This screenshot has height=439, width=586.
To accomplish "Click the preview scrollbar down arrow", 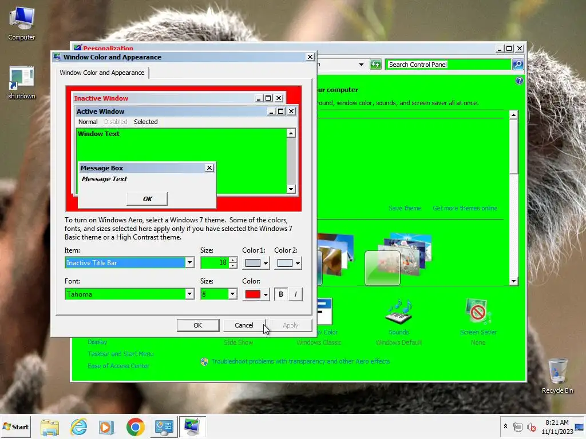I will point(291,189).
